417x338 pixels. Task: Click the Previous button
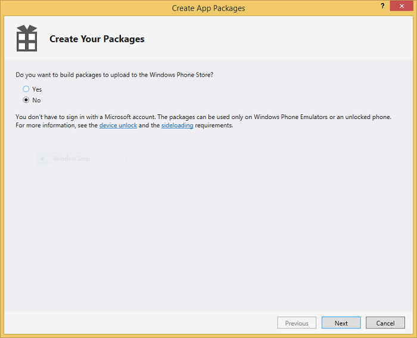297,323
